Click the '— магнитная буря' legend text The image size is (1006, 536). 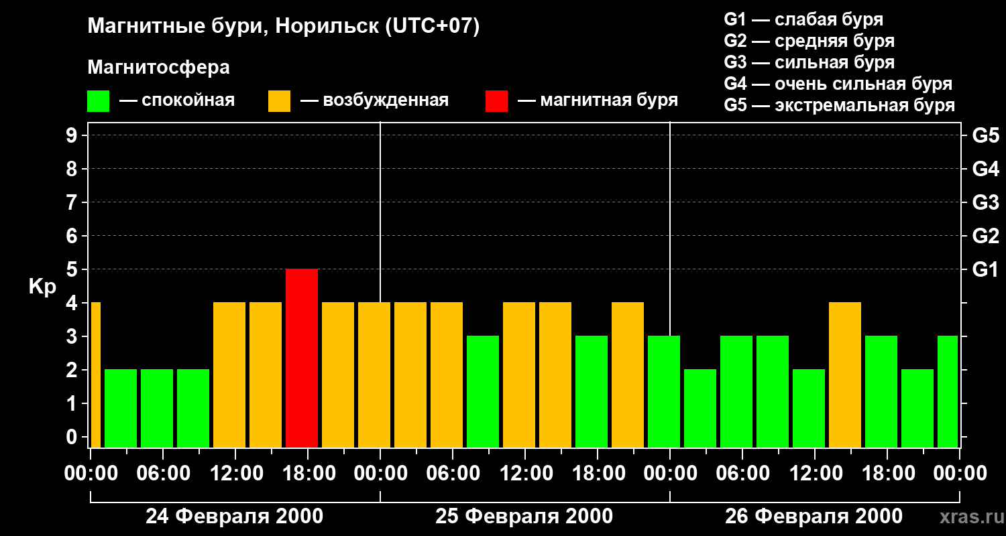coord(598,100)
